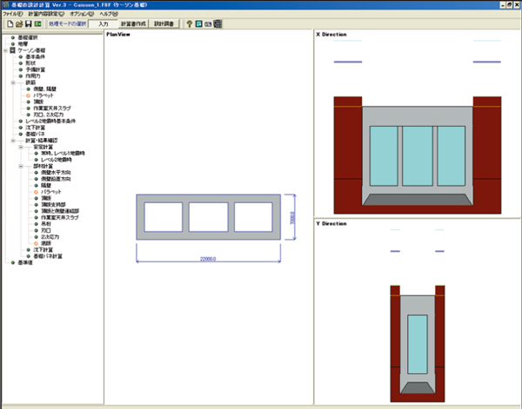
Task: Click the teal window icon beside help
Action: pyautogui.click(x=198, y=24)
